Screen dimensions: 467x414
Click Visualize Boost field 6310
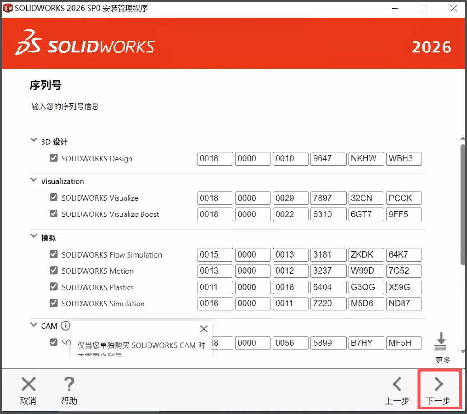point(328,214)
